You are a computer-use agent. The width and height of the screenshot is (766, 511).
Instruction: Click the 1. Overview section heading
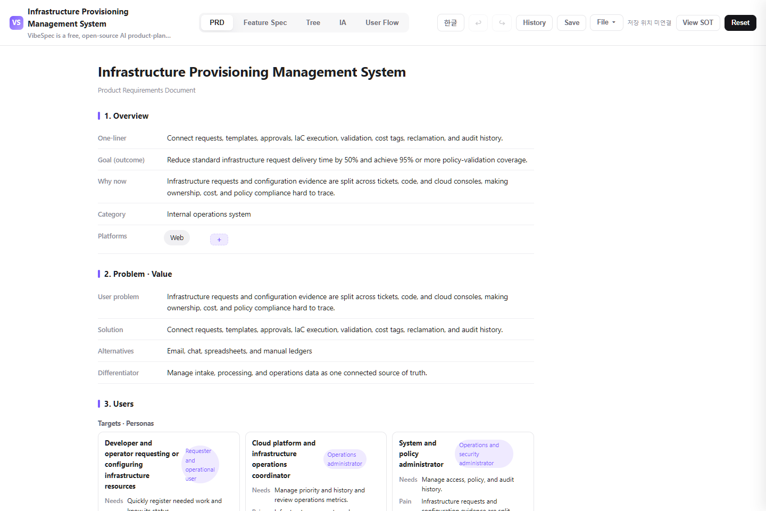pos(126,116)
